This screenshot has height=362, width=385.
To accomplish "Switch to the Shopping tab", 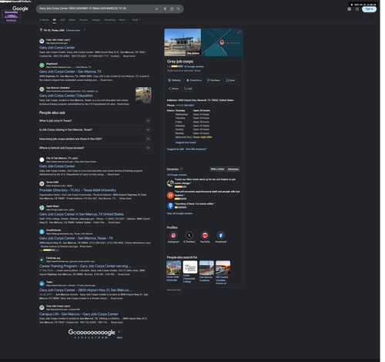I will 109,20.
